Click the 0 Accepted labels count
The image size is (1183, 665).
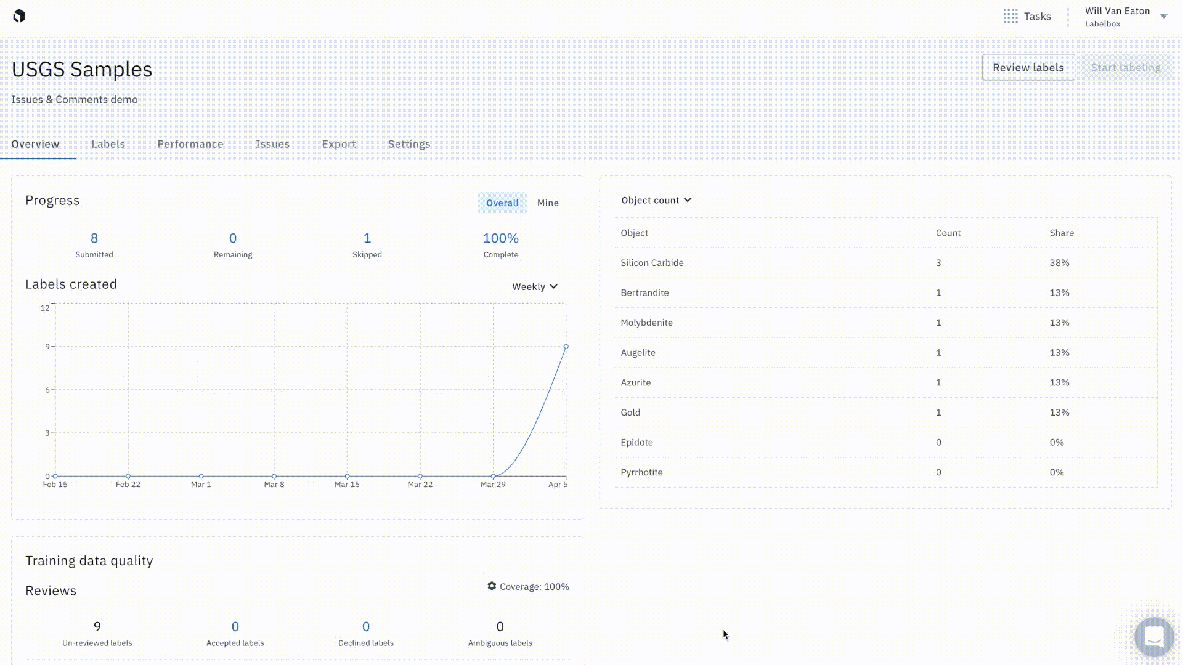pyautogui.click(x=235, y=627)
